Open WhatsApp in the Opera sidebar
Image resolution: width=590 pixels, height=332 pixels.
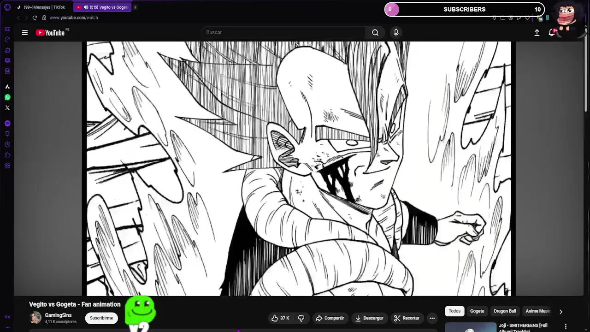click(7, 97)
